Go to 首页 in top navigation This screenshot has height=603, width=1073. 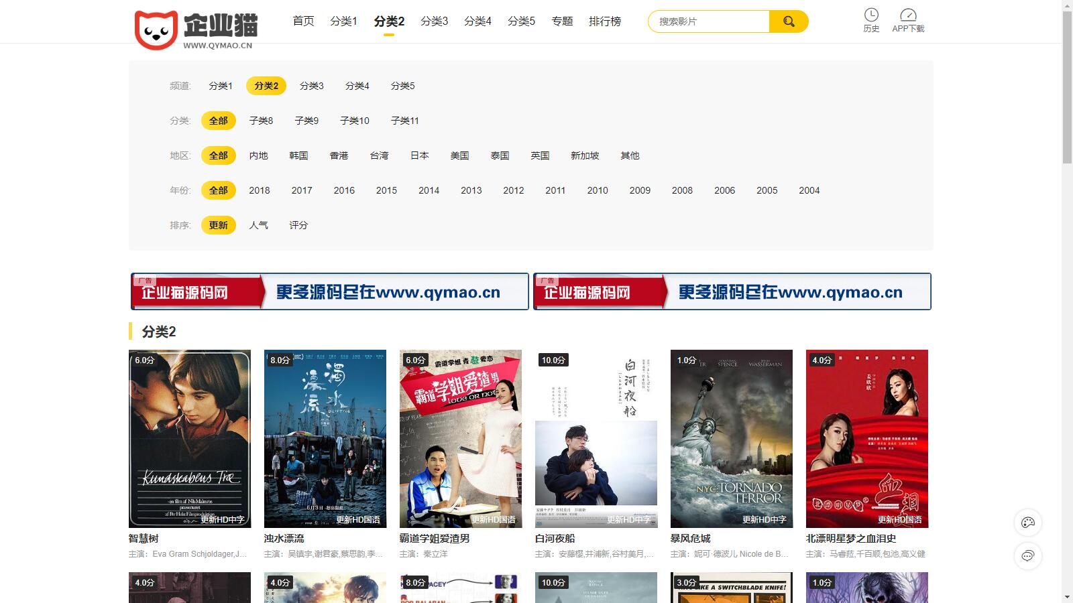303,21
